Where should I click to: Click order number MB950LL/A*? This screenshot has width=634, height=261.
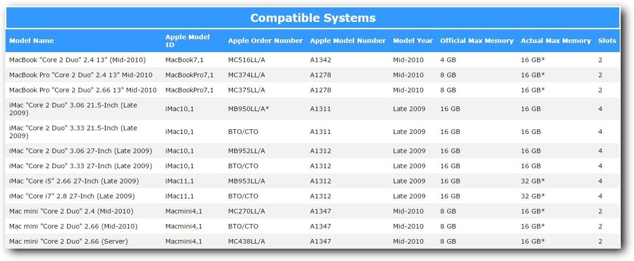point(248,109)
